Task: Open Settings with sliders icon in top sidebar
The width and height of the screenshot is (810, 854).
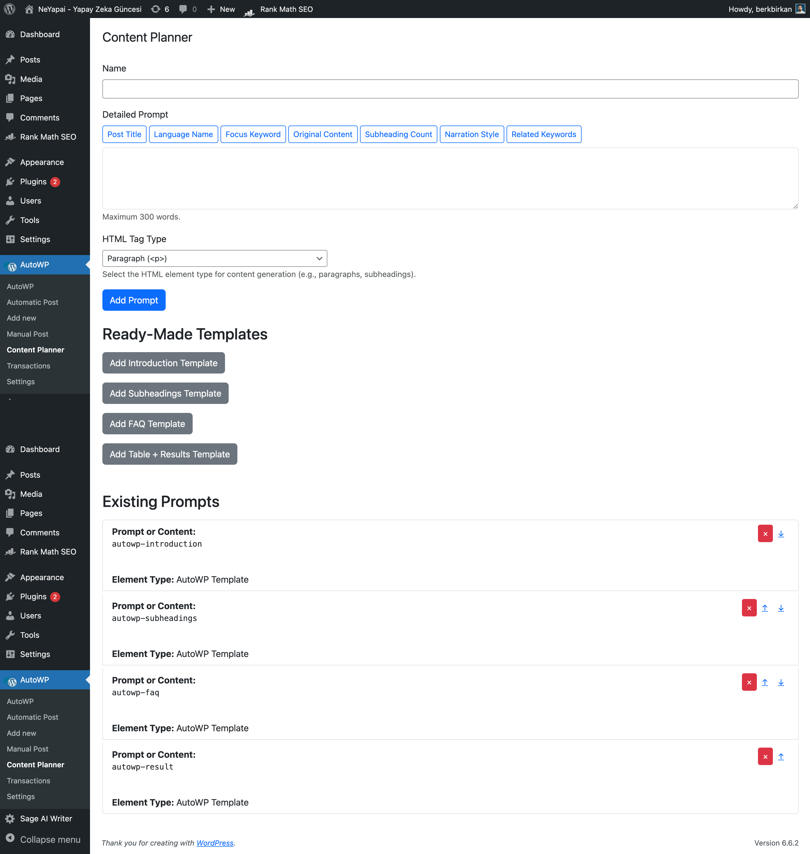Action: pyautogui.click(x=45, y=239)
